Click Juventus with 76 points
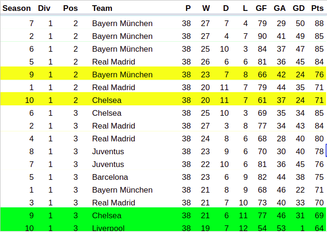The image size is (327, 232). point(108,164)
